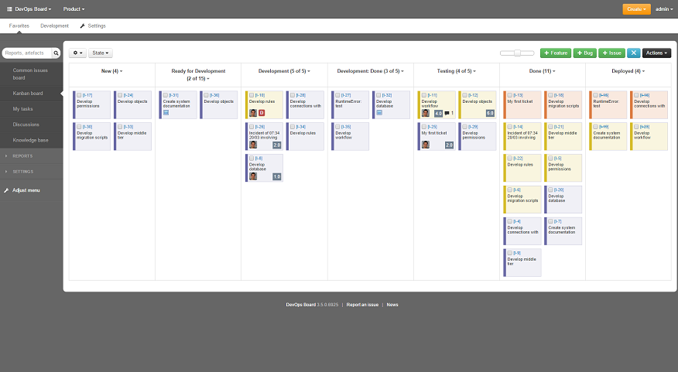Open the I-30 issue link
This screenshot has height=372, width=678.
87,127
